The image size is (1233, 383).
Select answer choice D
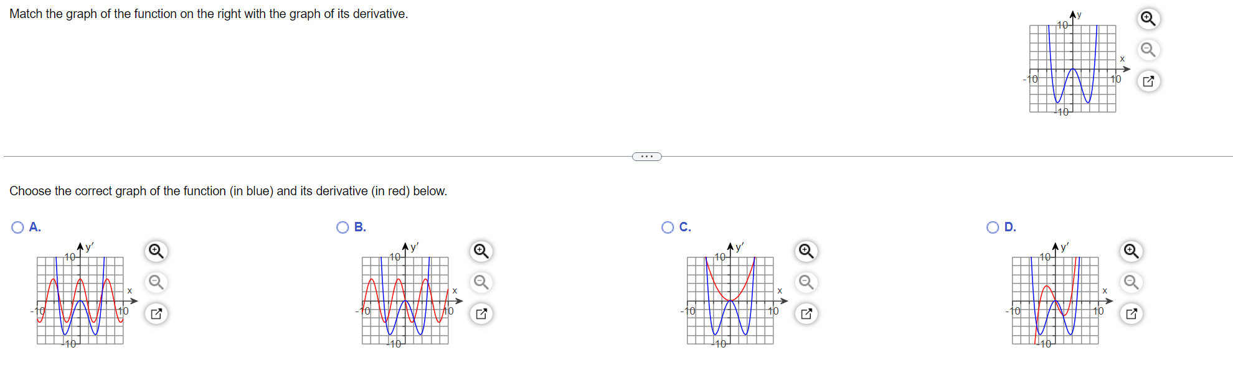(x=993, y=227)
